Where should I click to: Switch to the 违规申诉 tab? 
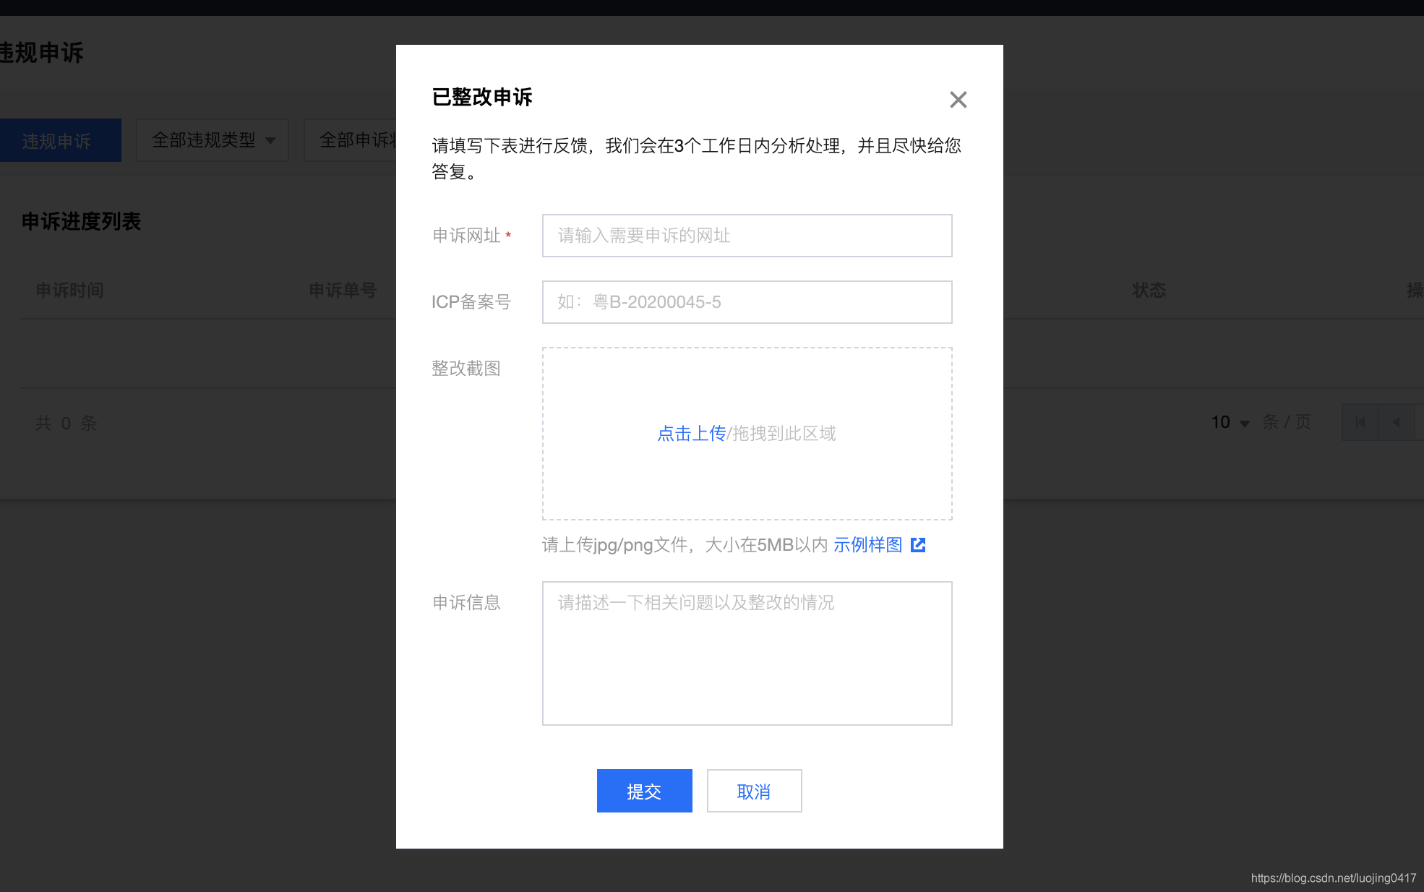(x=57, y=140)
